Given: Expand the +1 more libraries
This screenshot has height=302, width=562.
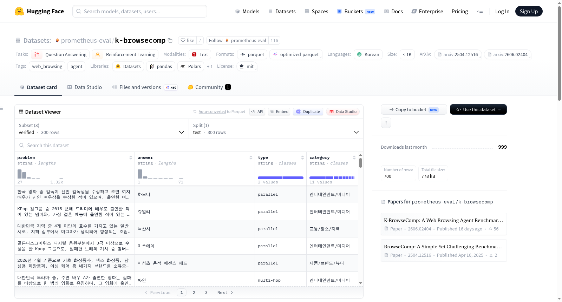Looking at the screenshot, I should (210, 66).
